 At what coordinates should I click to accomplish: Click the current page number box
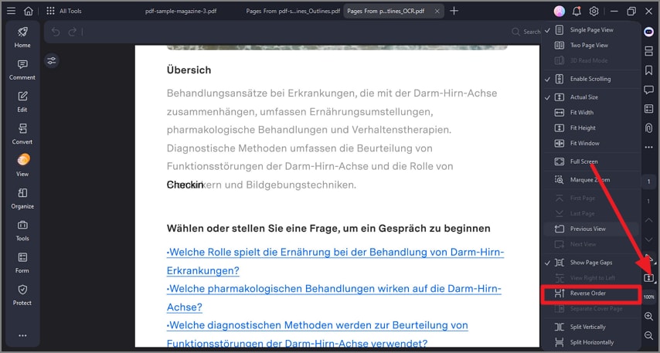pos(648,182)
